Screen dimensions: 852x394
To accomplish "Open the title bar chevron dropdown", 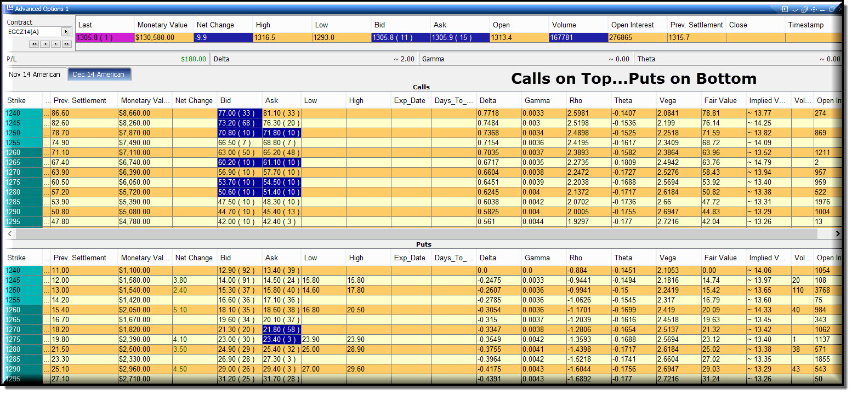I will click(x=794, y=10).
